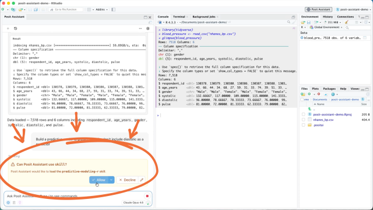
Task: Open the assistant more options ellipsis
Action: point(140,29)
